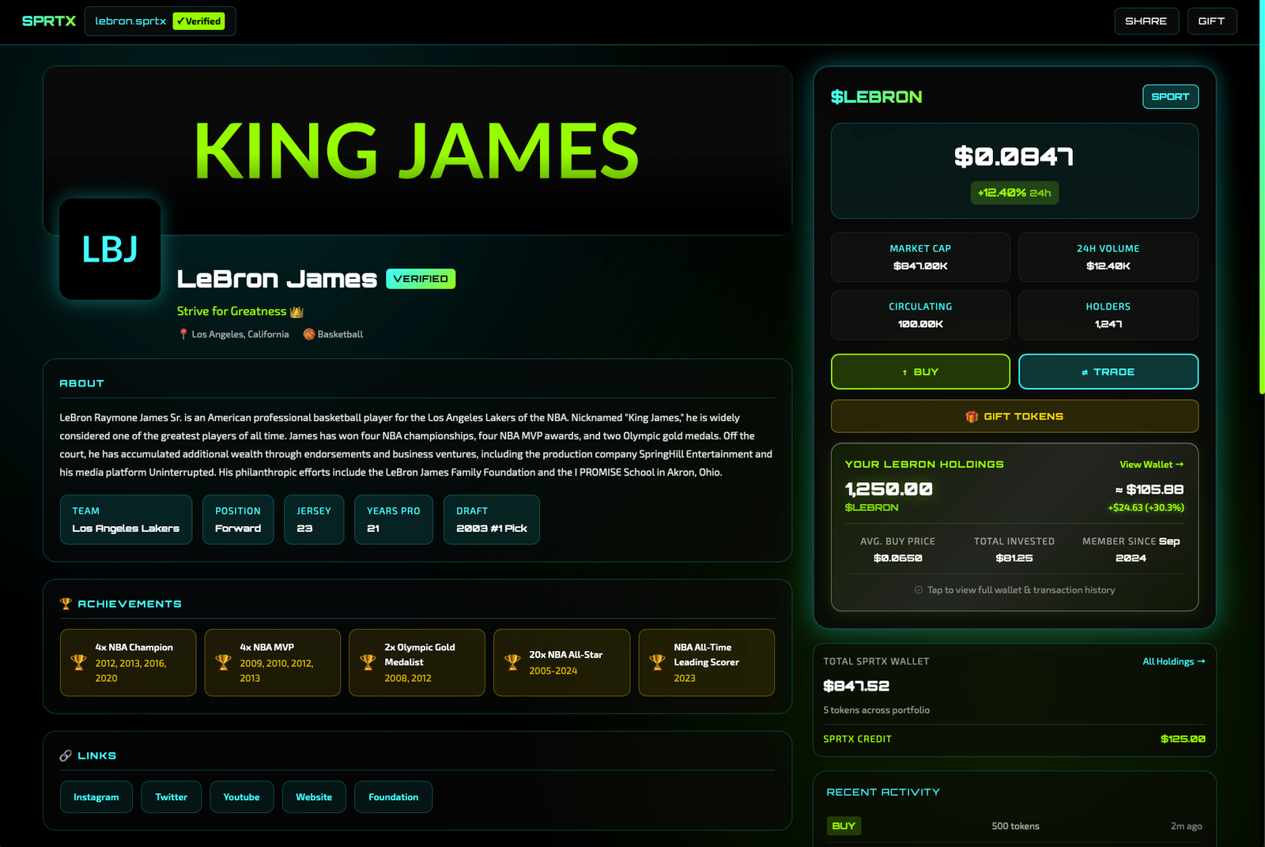Click the basketball icon next to Basketball
Image resolution: width=1265 pixels, height=847 pixels.
click(309, 334)
